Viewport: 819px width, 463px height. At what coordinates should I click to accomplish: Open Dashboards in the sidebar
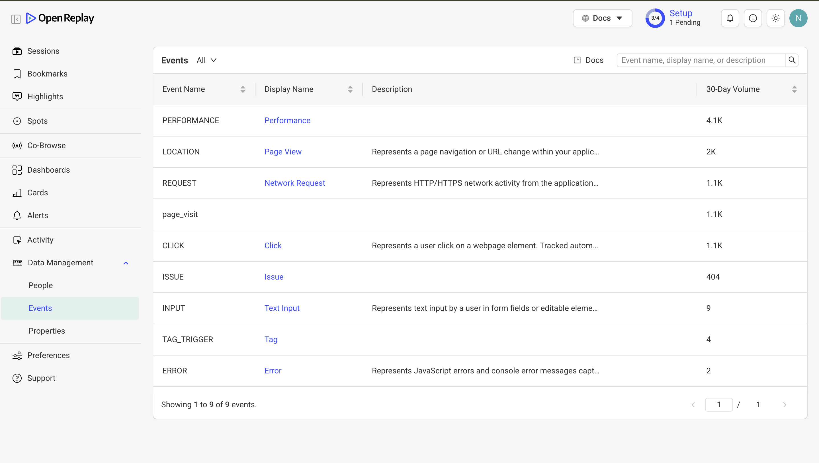point(48,170)
